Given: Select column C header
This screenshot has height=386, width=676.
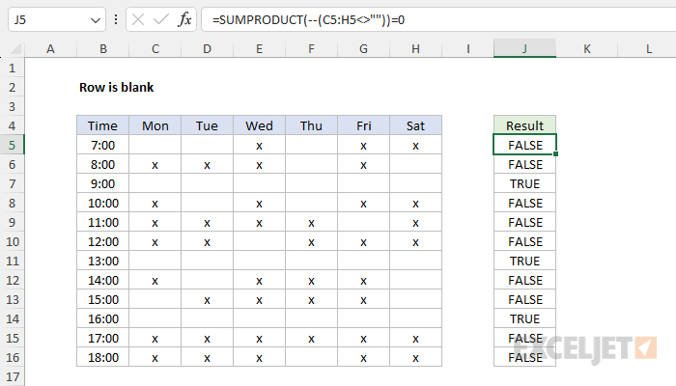Looking at the screenshot, I should (x=155, y=48).
